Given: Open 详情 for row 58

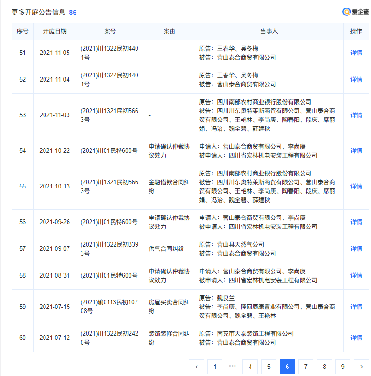Looking at the screenshot, I should (x=356, y=276).
